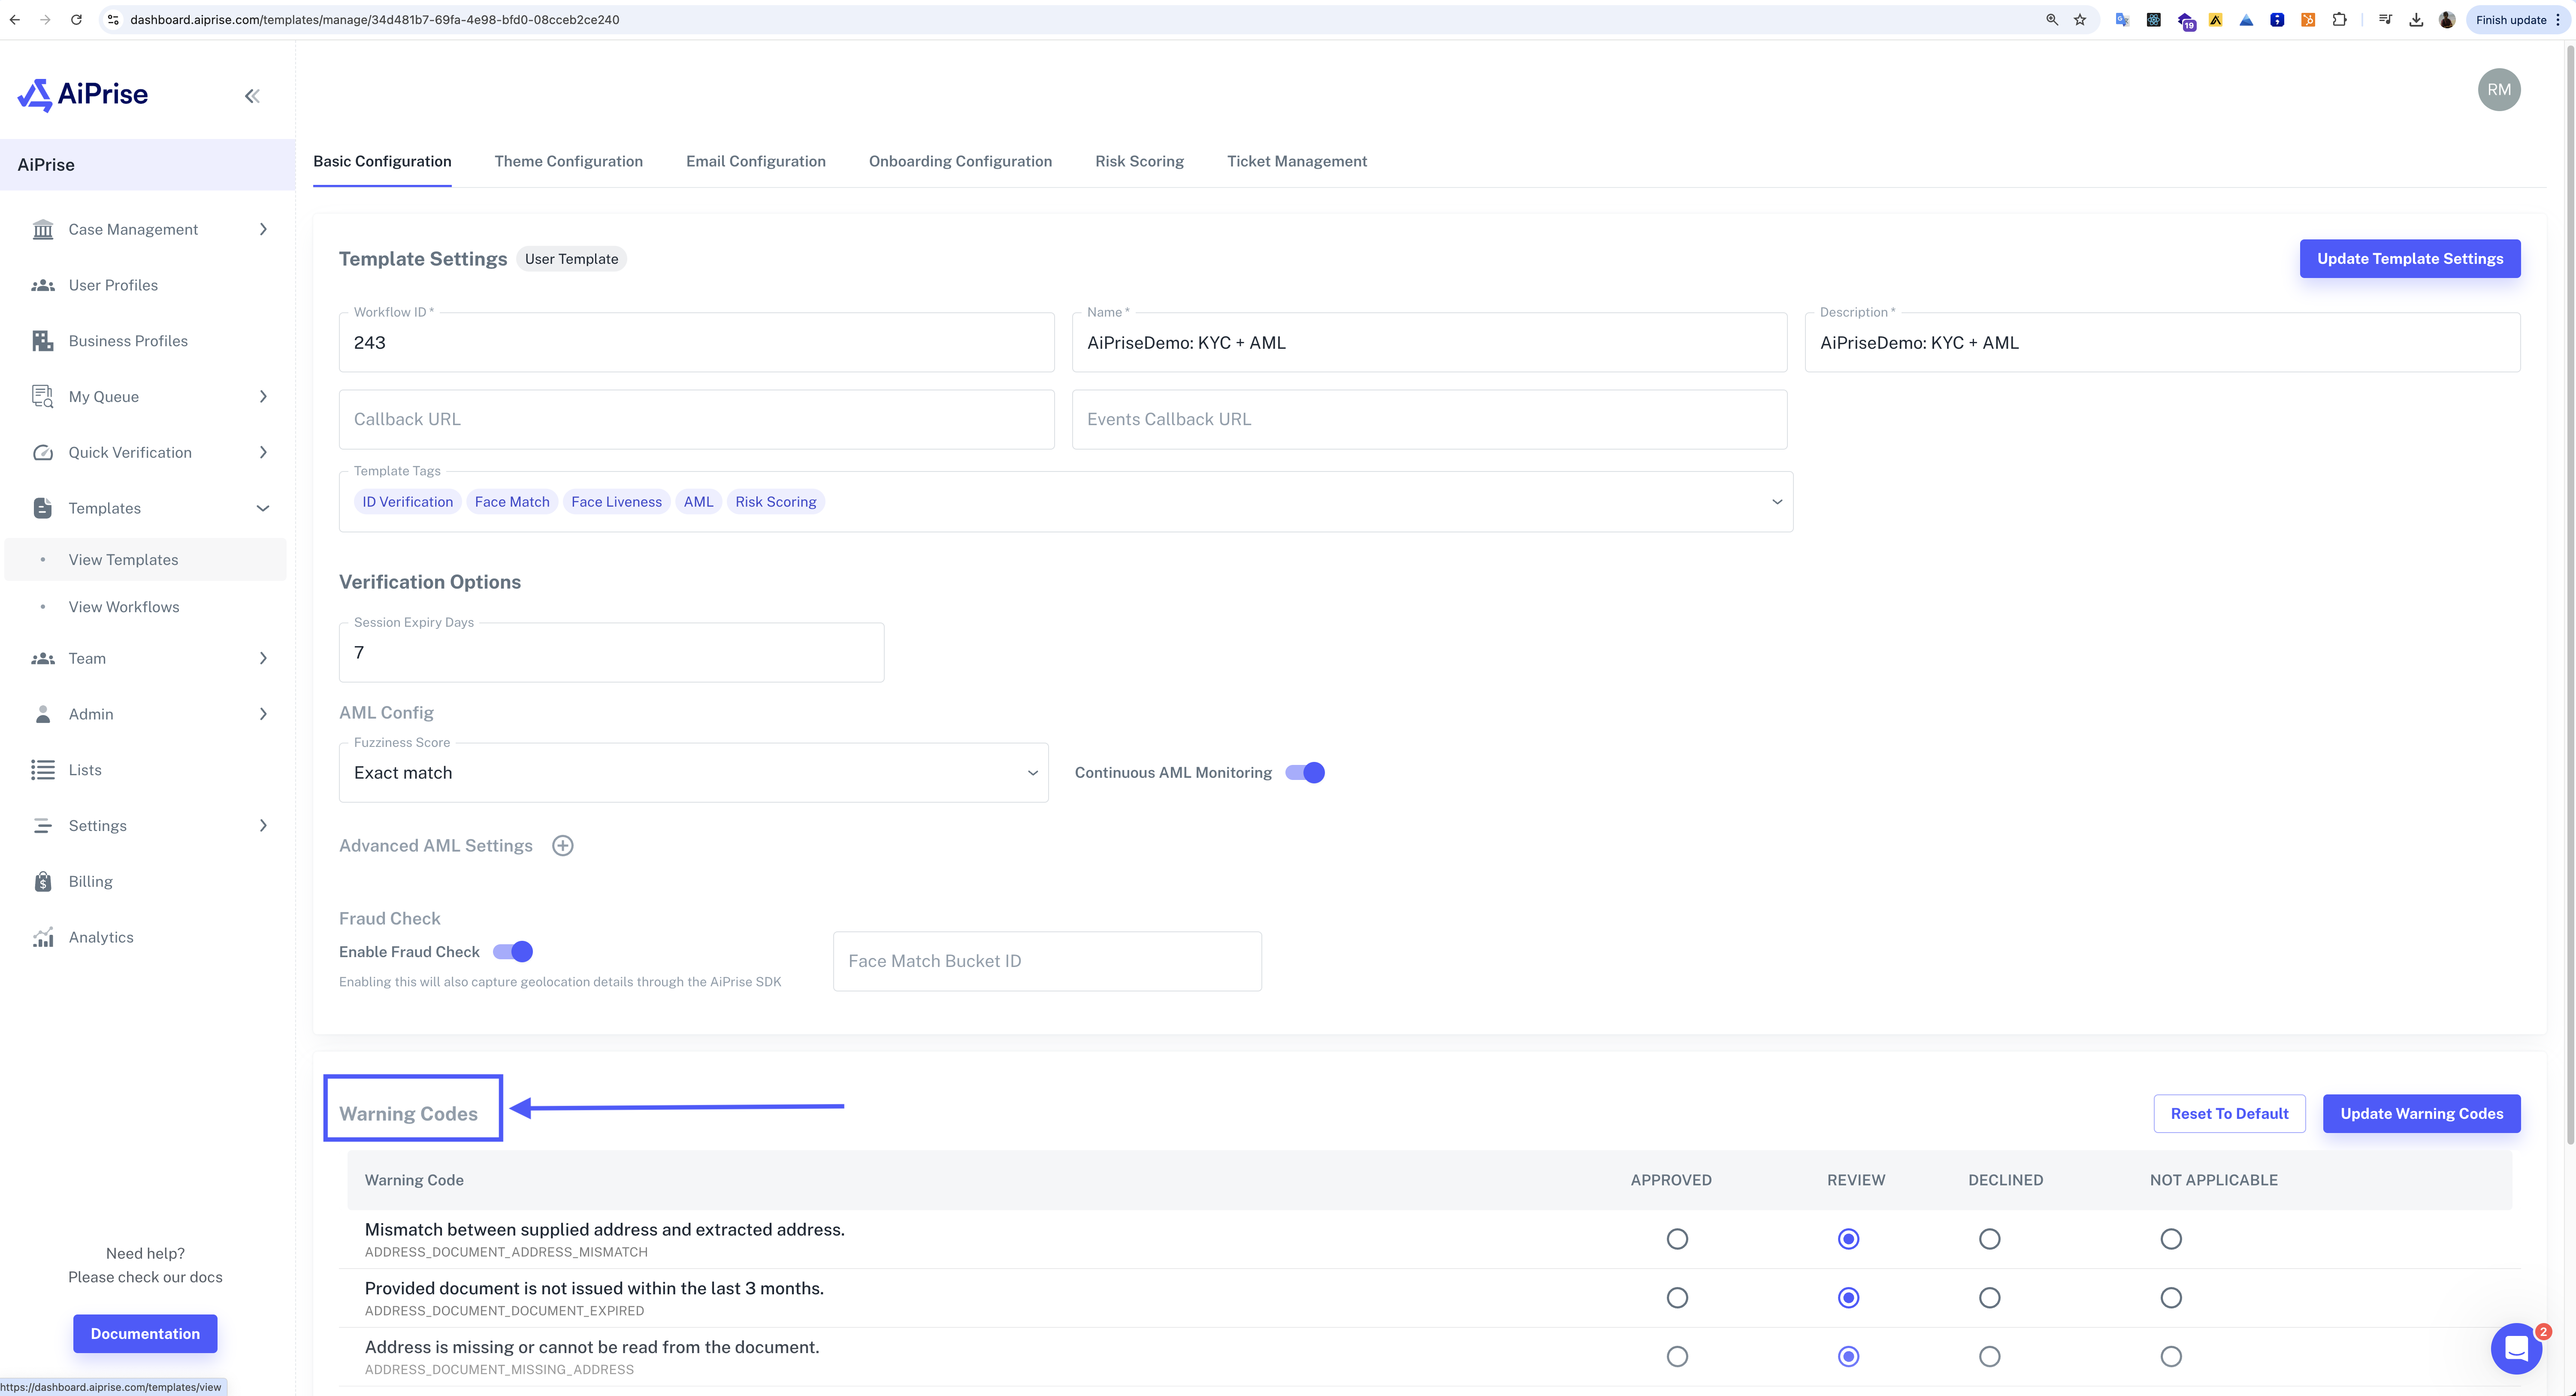This screenshot has width=2576, height=1396.
Task: Set document expired warning to Review
Action: [x=1849, y=1298]
